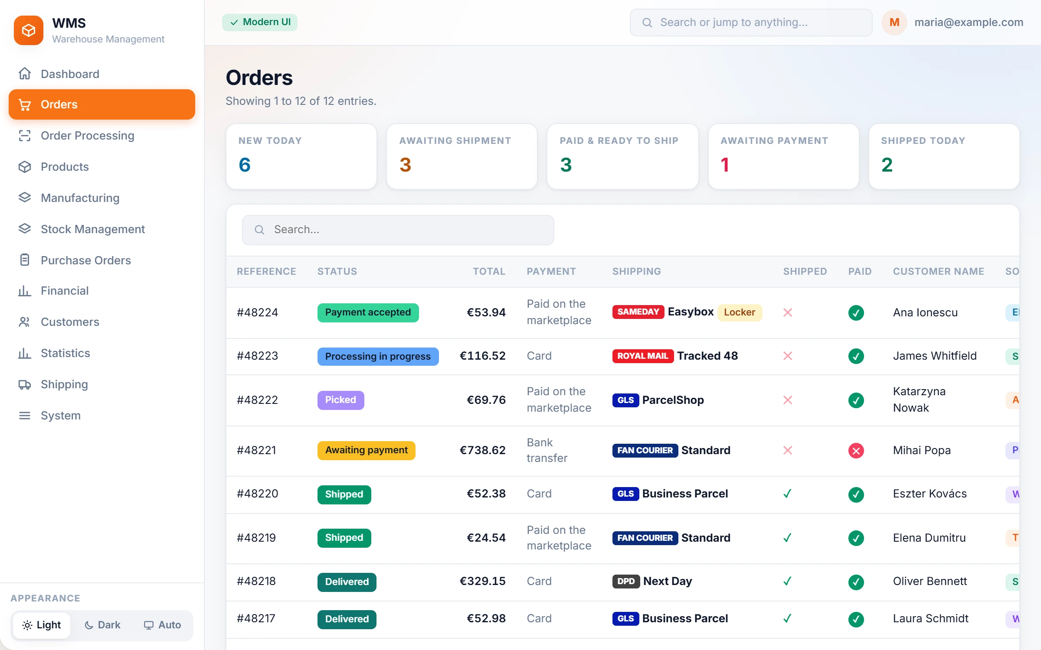Focus the orders table Search field
1041x650 pixels.
398,230
